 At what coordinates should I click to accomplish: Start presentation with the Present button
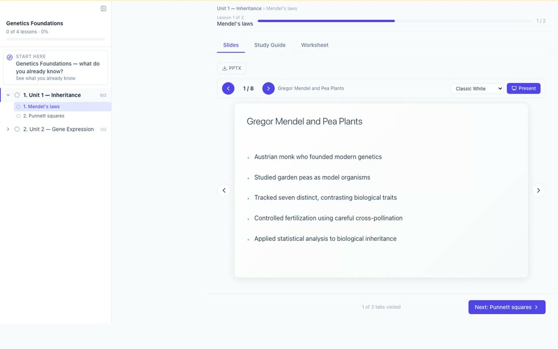coord(524,88)
